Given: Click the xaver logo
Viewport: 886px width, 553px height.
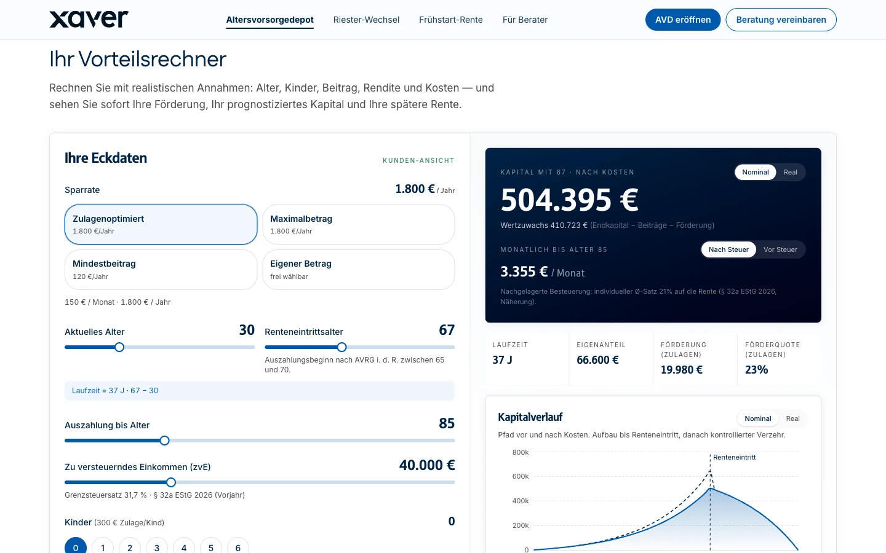Looking at the screenshot, I should pos(89,20).
